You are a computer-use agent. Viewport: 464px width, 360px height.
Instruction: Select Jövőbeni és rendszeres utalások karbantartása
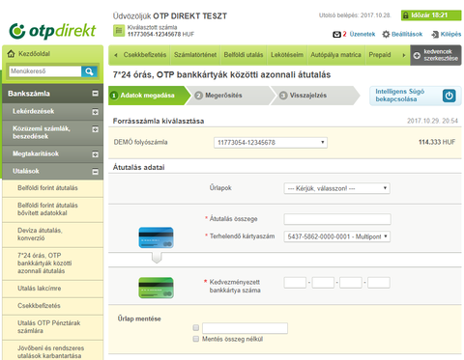pos(52,350)
